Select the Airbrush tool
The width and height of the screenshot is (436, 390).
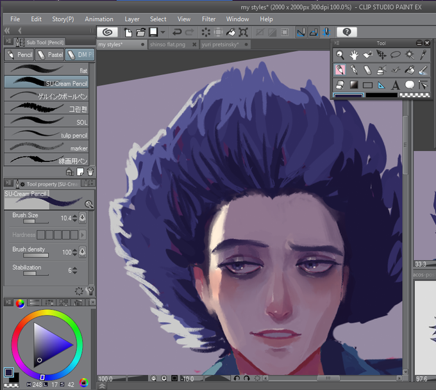coord(382,70)
